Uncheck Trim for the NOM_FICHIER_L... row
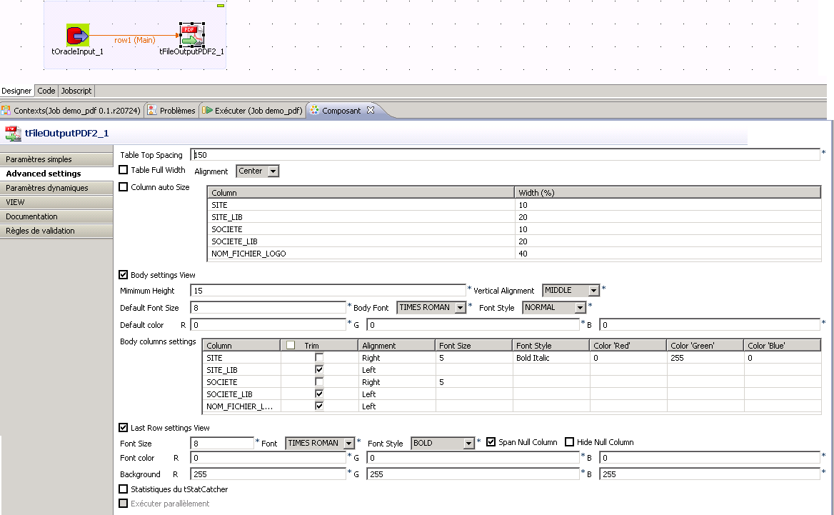The image size is (834, 515). click(x=319, y=406)
